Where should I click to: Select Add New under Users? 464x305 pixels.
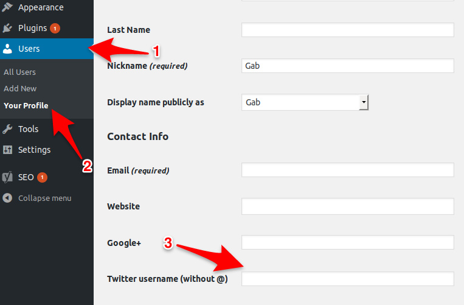click(x=20, y=88)
